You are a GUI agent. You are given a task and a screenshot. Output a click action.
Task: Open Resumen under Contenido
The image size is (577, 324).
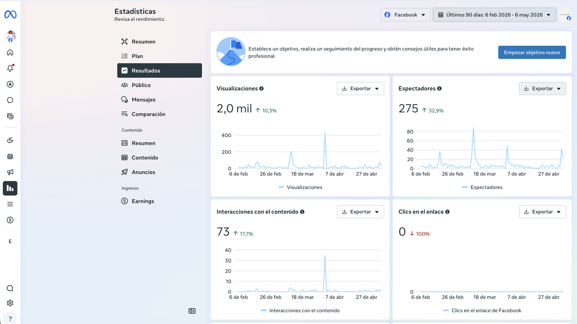point(159,143)
